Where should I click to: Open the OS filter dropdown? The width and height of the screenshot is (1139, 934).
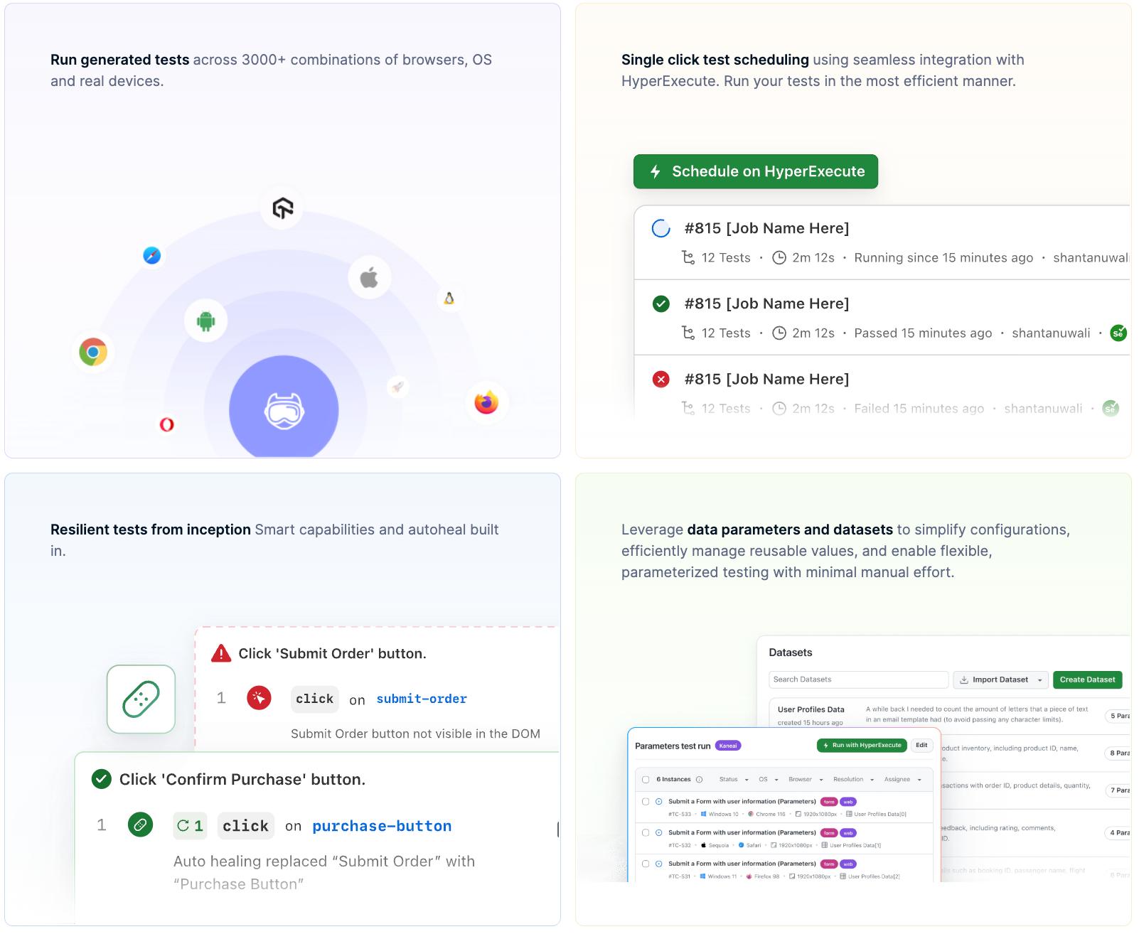pos(769,779)
